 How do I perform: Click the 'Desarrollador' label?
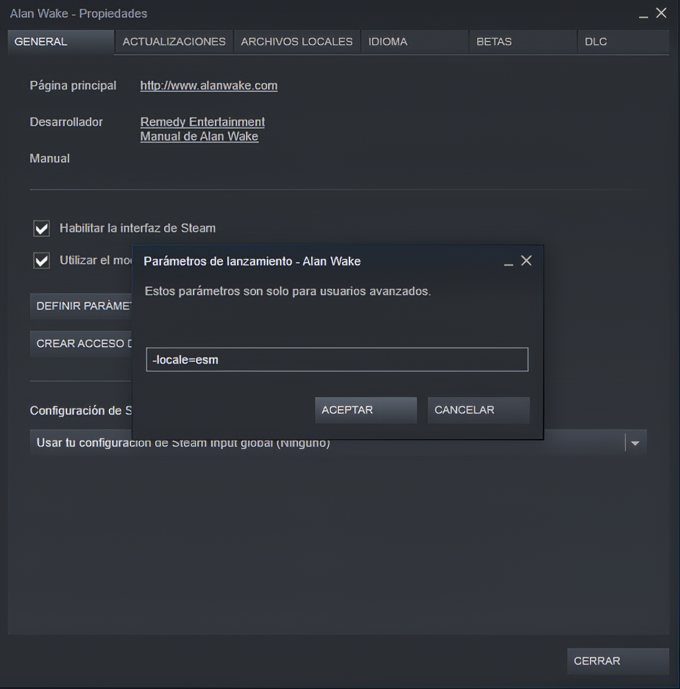click(x=66, y=122)
